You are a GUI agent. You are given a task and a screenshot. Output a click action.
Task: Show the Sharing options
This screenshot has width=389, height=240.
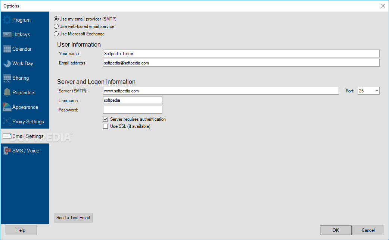(21, 78)
